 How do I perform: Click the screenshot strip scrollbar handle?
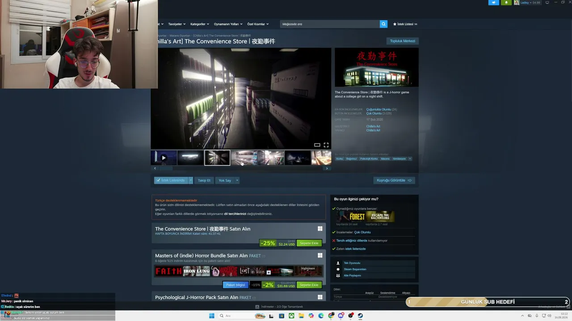(x=165, y=169)
